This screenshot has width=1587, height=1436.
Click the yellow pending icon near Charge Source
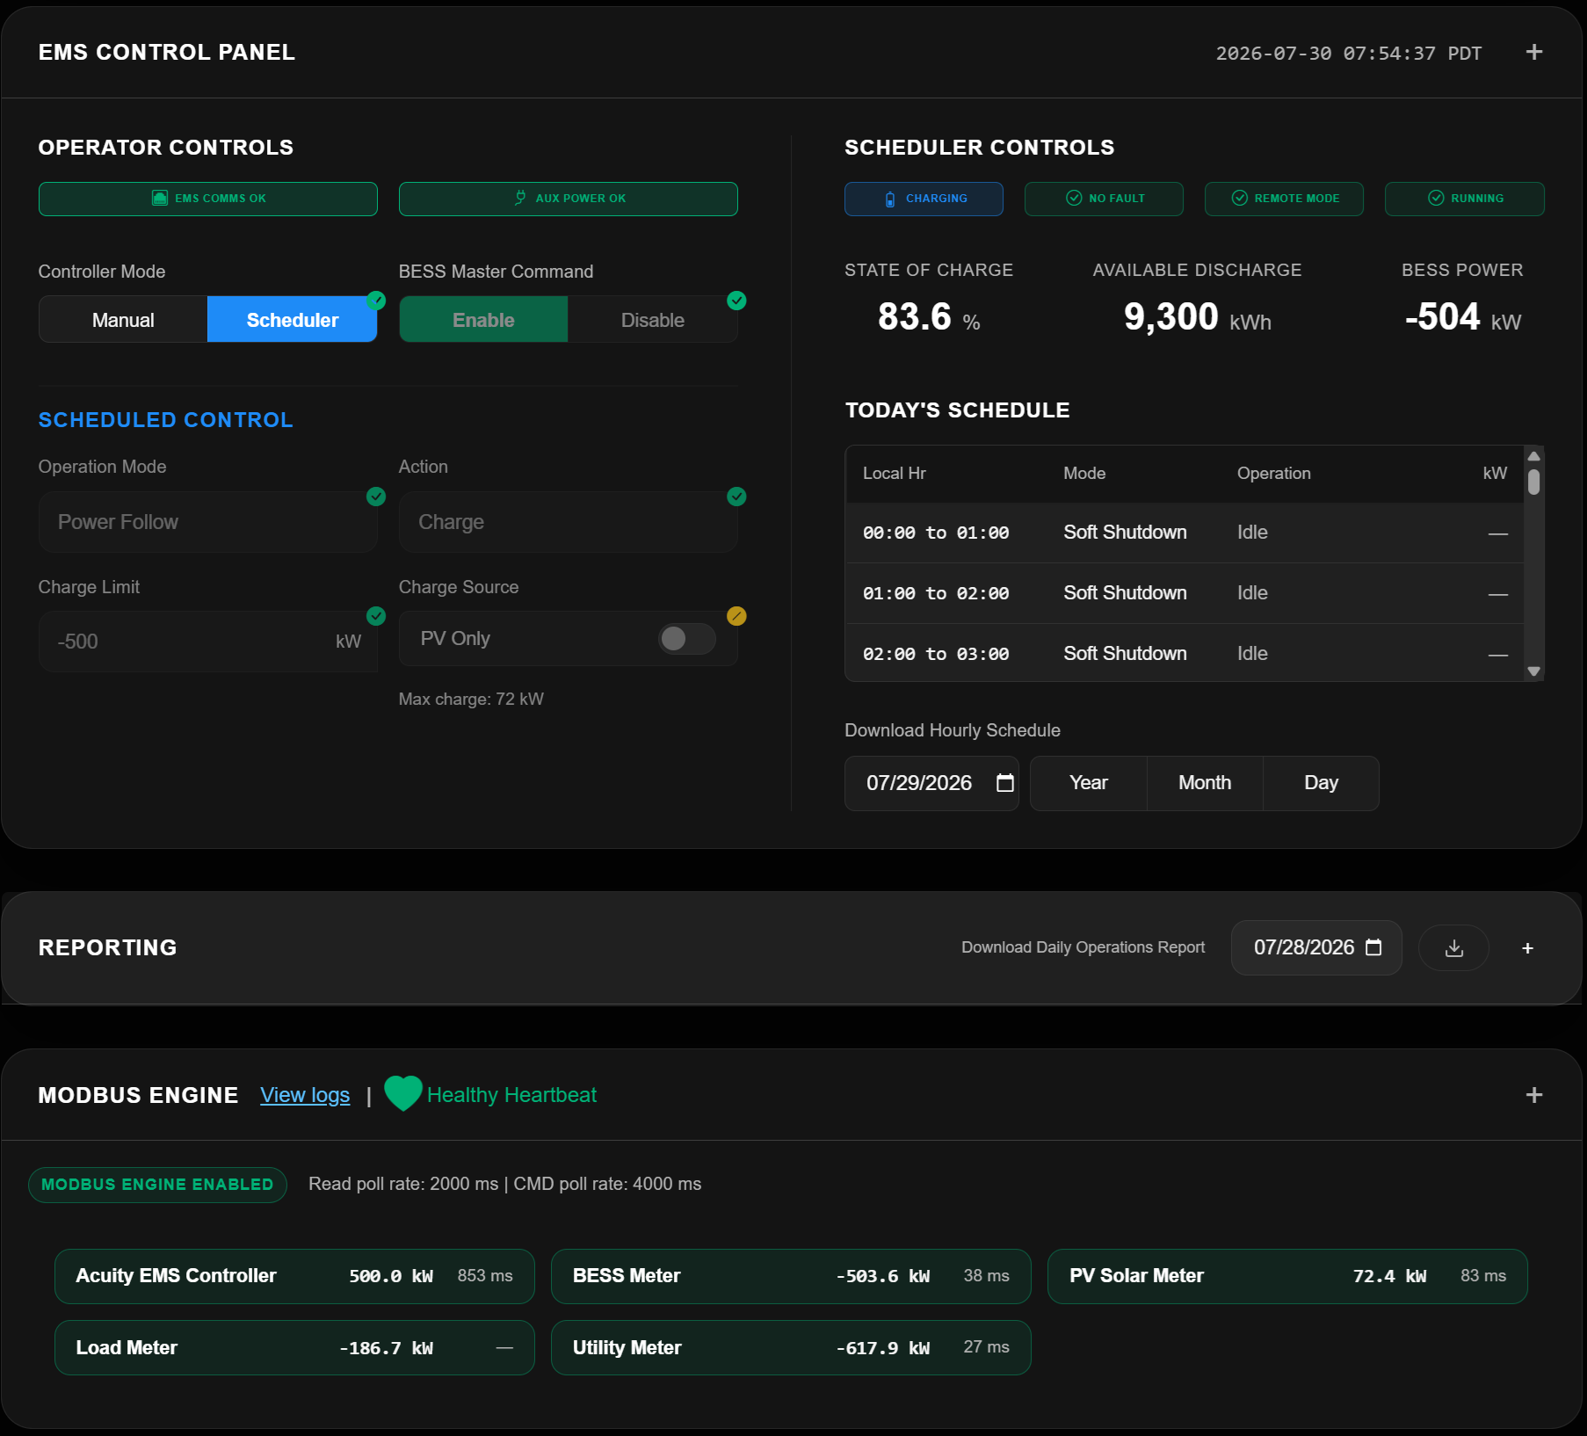pyautogui.click(x=736, y=616)
